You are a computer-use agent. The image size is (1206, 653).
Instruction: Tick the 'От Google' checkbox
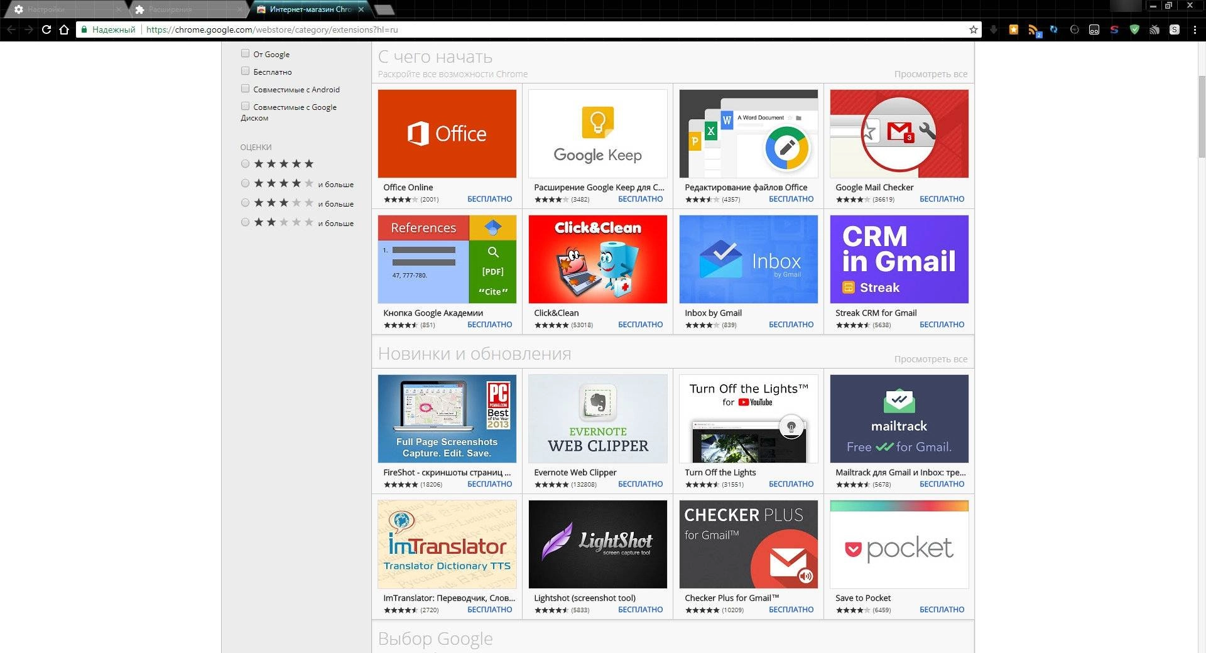(245, 53)
